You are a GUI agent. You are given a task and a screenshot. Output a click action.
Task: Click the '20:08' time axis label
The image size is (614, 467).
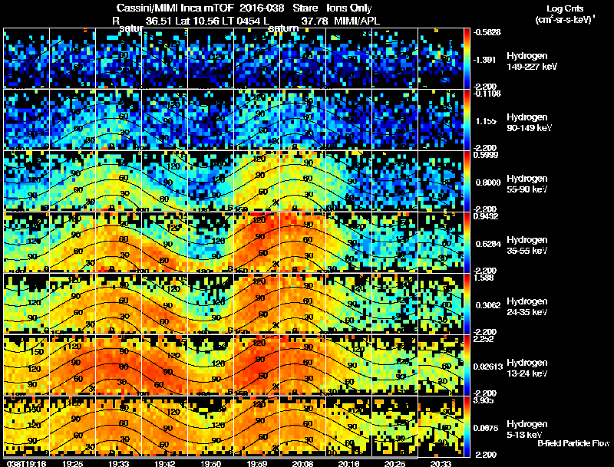pyautogui.click(x=302, y=463)
